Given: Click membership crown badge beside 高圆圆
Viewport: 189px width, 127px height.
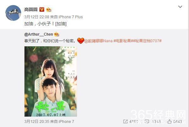Looking at the screenshot, I should tap(49, 9).
